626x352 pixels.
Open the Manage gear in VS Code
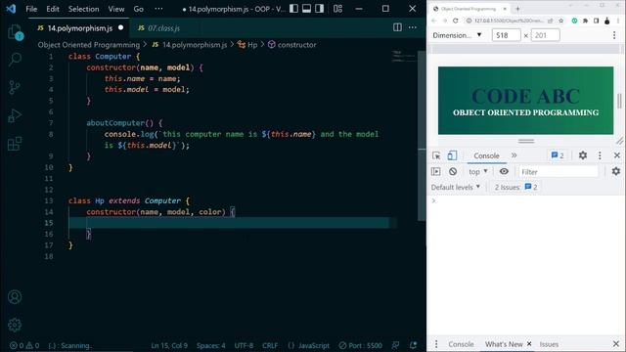pos(15,325)
